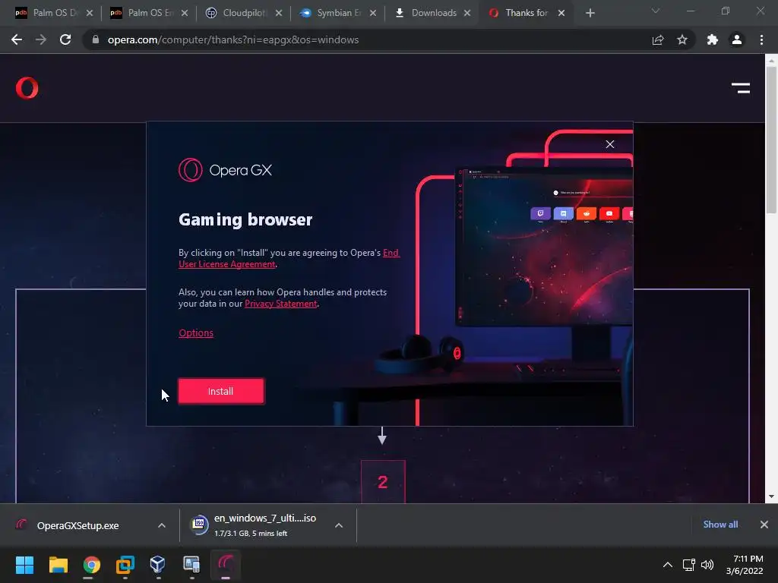Share this page icon
Image resolution: width=778 pixels, height=583 pixels.
[658, 39]
